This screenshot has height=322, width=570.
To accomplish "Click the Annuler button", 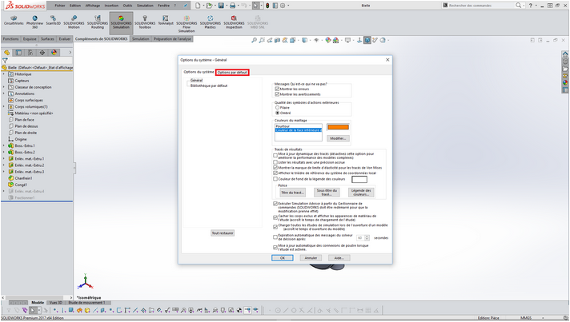I will (311, 258).
